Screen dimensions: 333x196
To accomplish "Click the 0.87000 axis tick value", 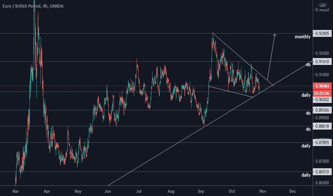I will (x=322, y=161).
